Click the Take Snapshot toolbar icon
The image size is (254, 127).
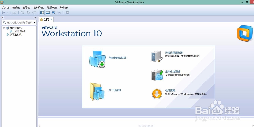coord(23,12)
